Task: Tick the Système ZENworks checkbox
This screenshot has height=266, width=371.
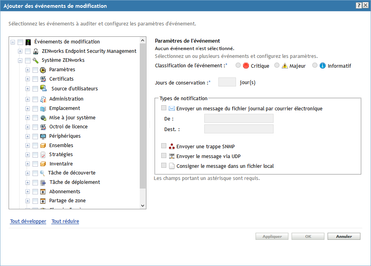Action: [x=28, y=61]
